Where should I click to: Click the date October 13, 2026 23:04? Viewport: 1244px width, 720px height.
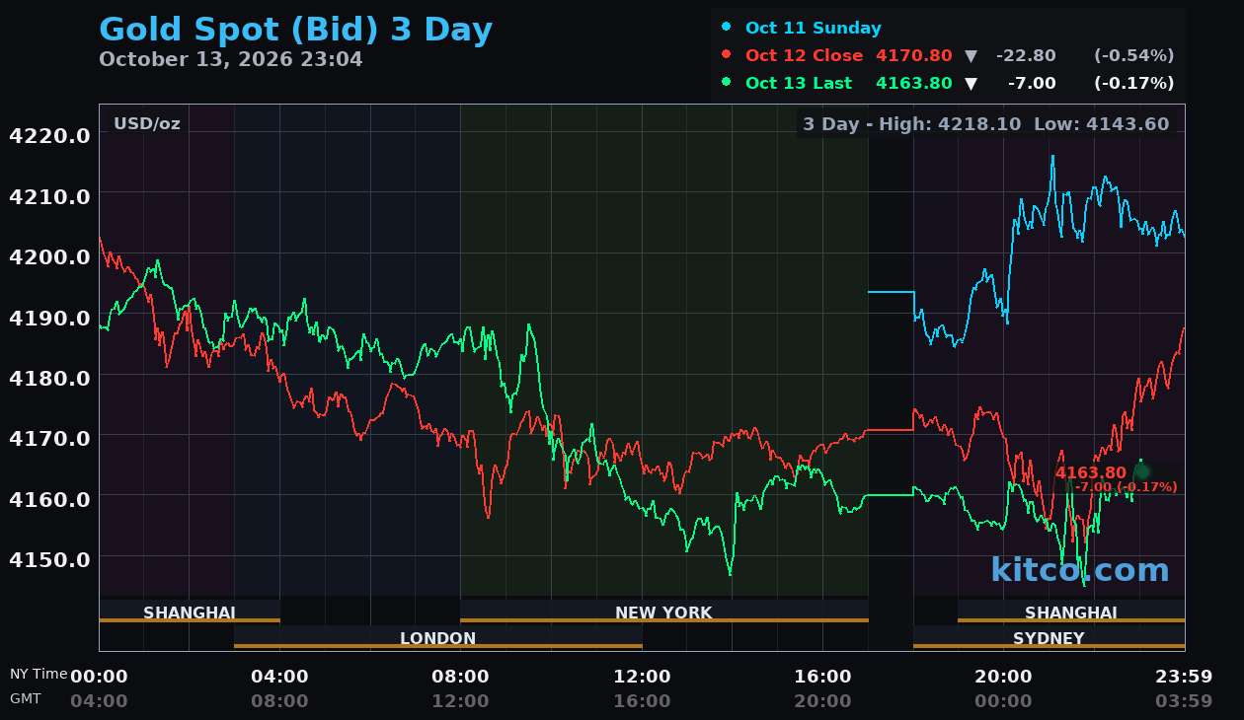[231, 59]
